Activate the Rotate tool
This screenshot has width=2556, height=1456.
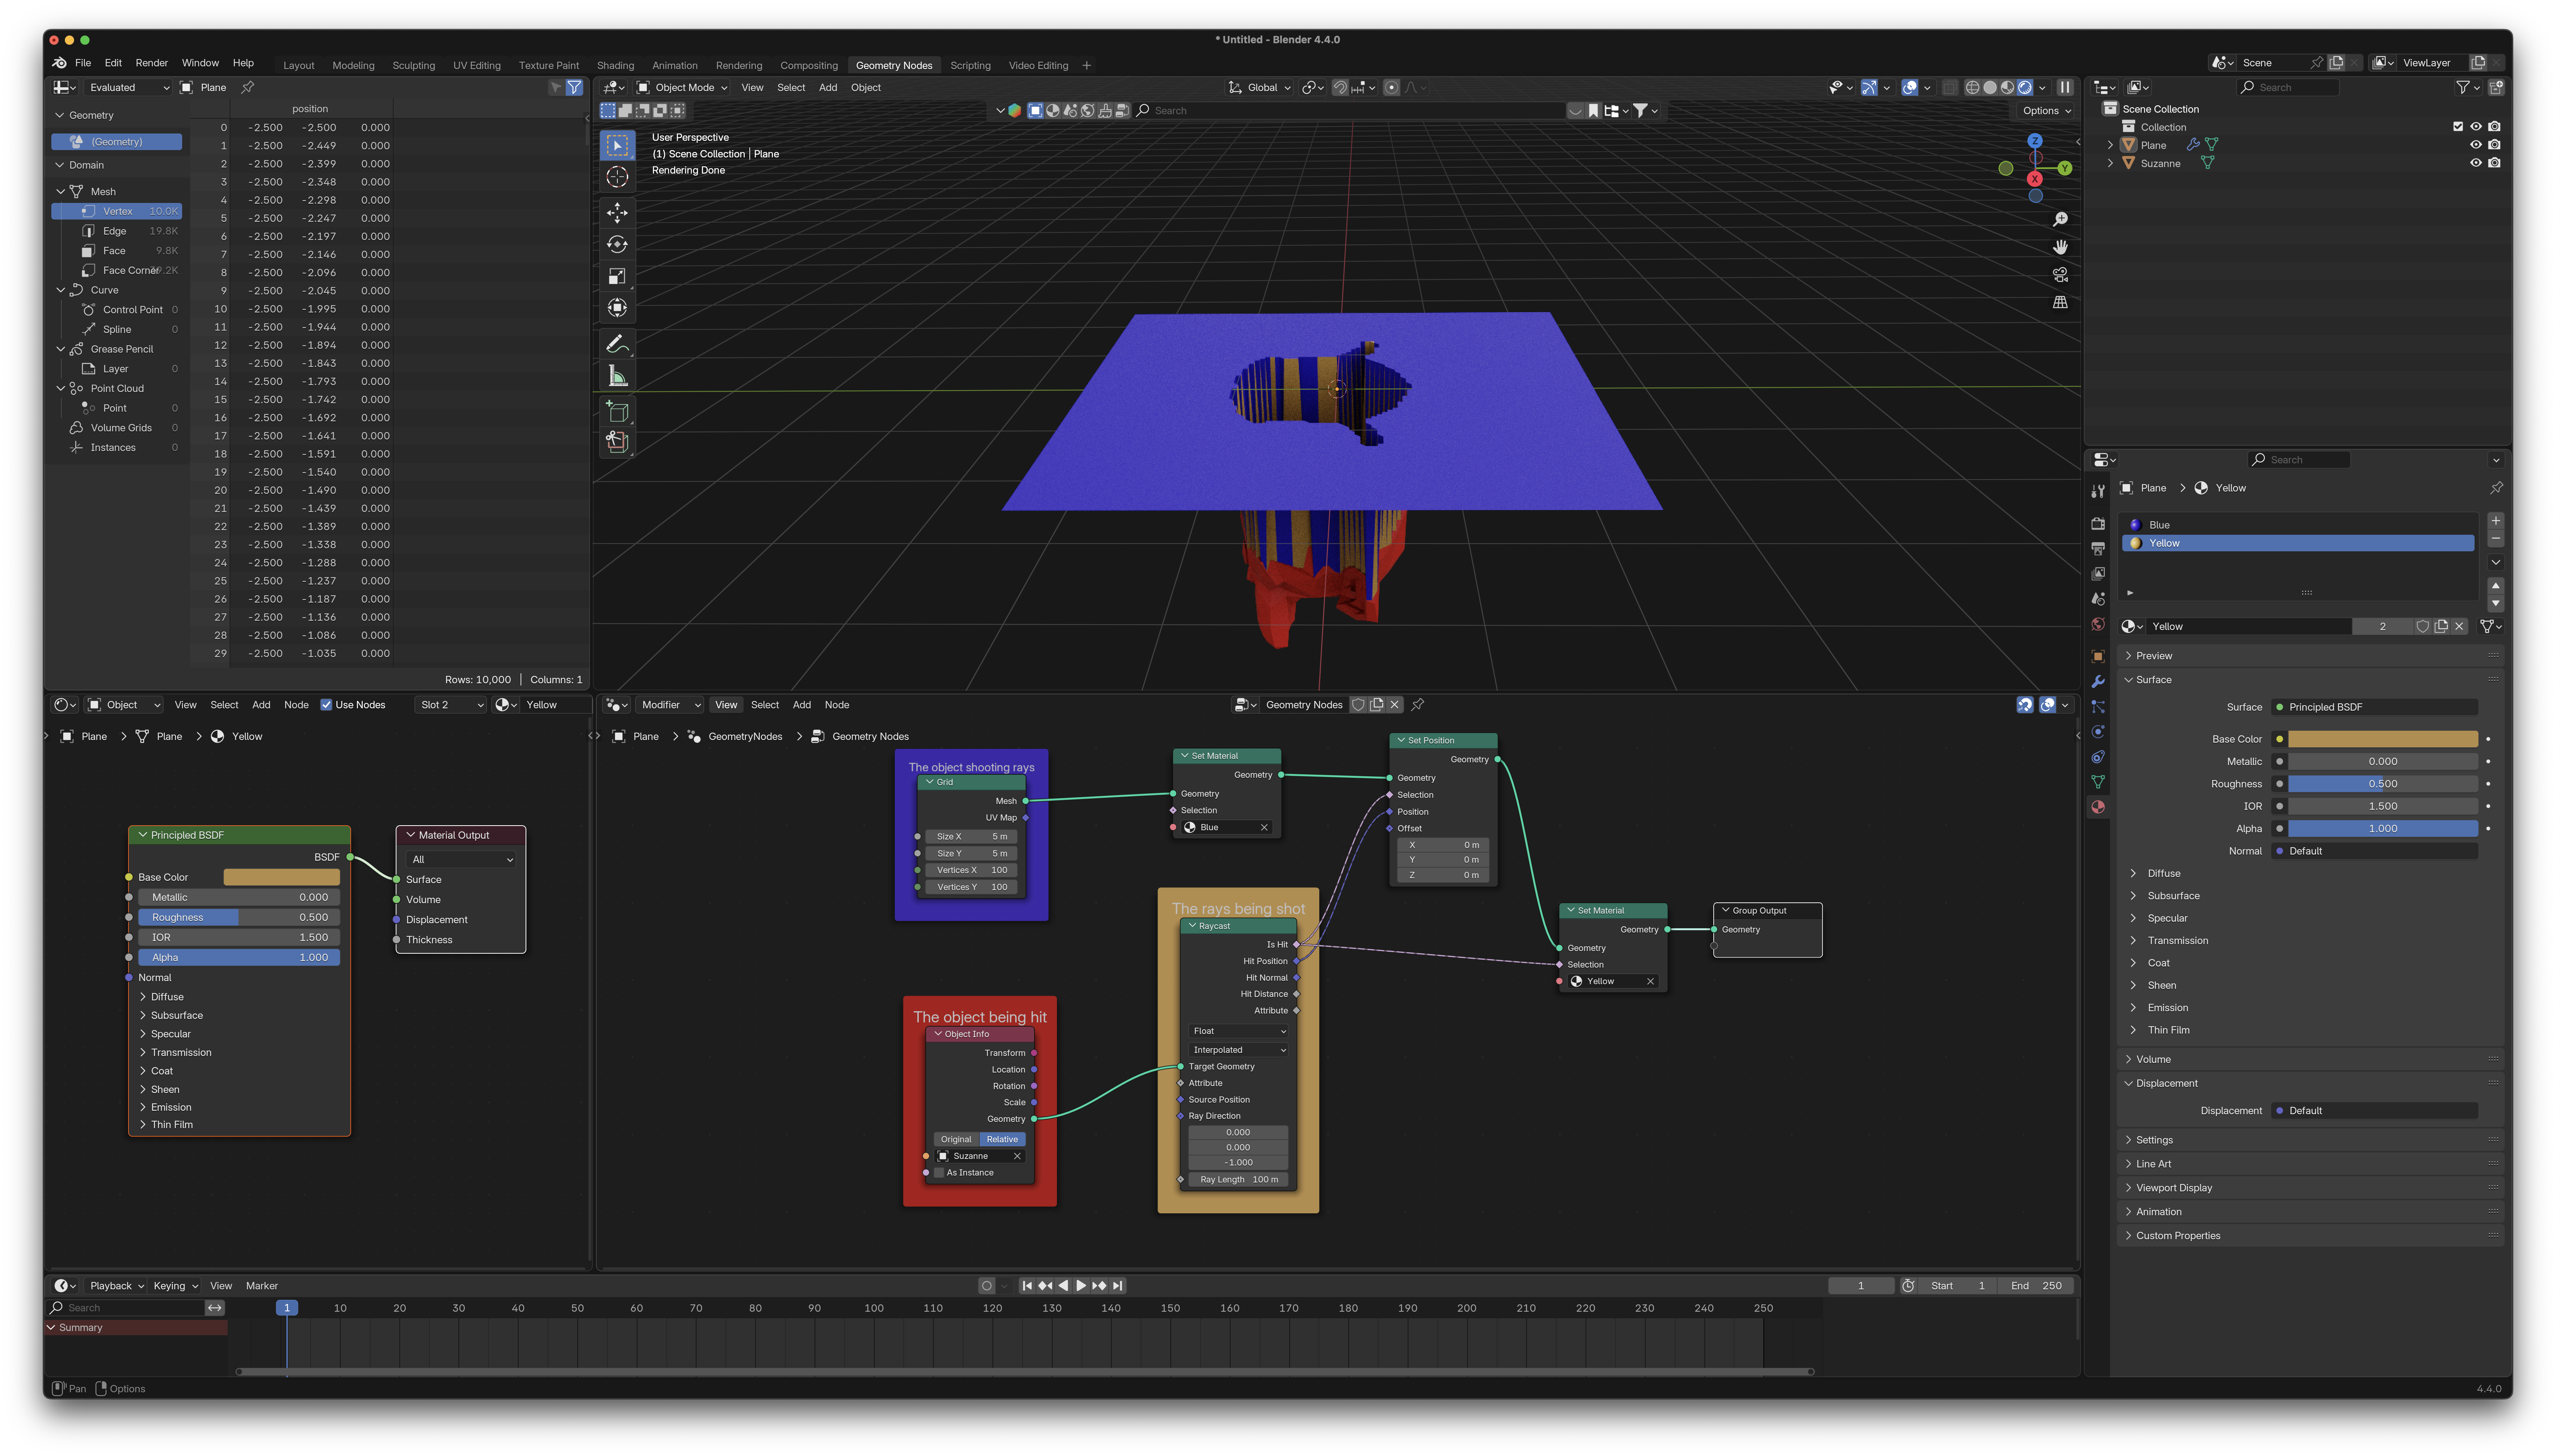tap(617, 244)
